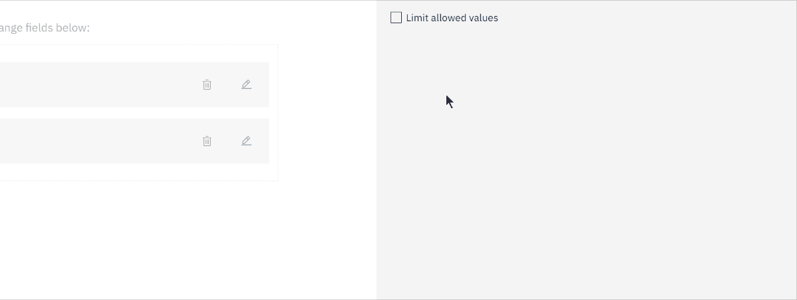Click space between trash and pencil in first row
The image size is (797, 300).
[226, 85]
